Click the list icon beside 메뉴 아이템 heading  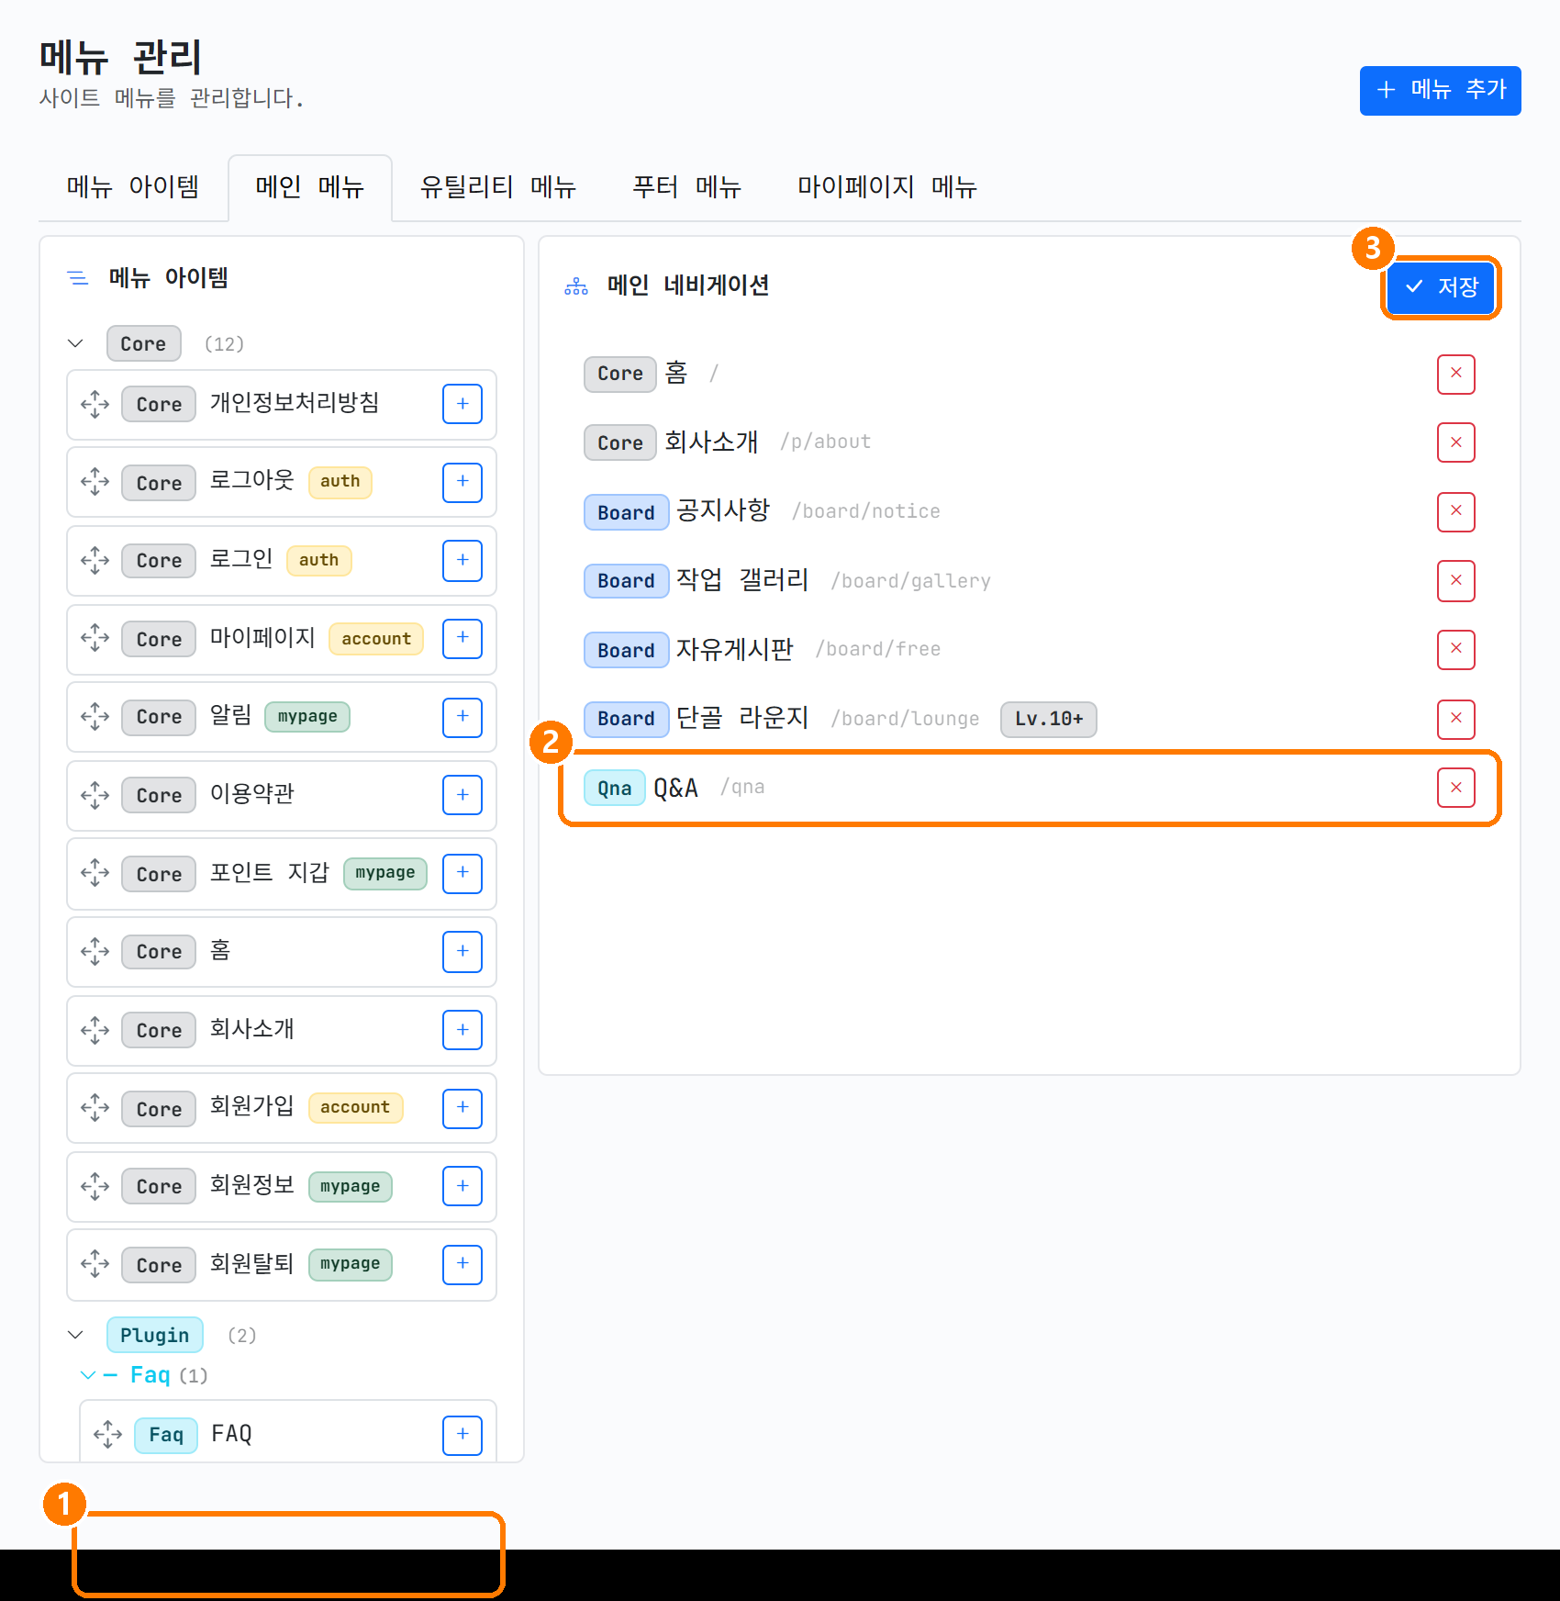pos(78,277)
